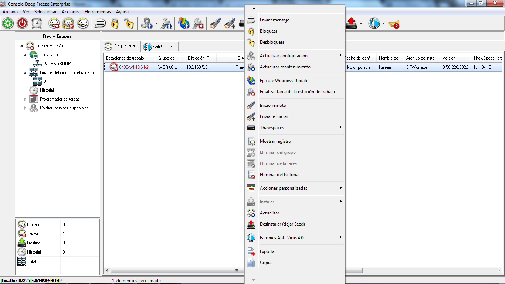The height and width of the screenshot is (284, 505).
Task: Collapse the [localhost:7725] tree node
Action: click(x=22, y=46)
